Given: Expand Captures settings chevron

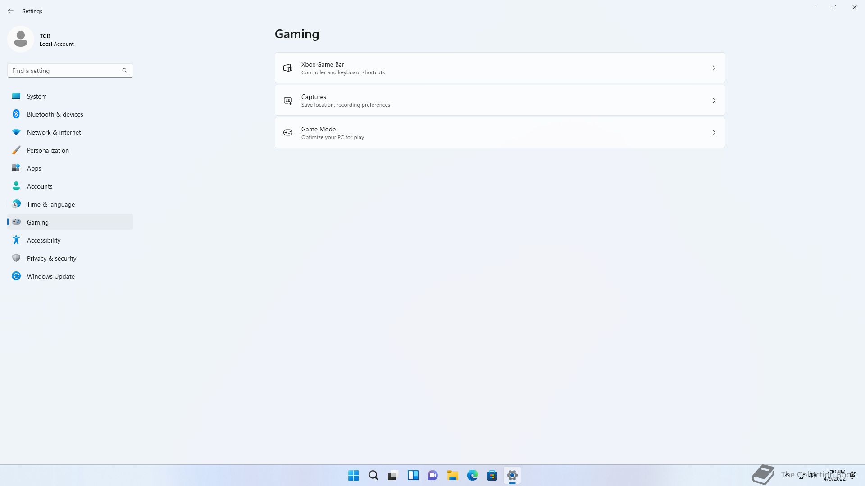Looking at the screenshot, I should coord(714,100).
